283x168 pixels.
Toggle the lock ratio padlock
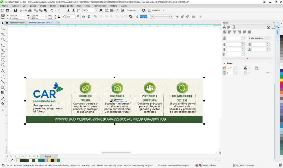pyautogui.click(x=59, y=17)
